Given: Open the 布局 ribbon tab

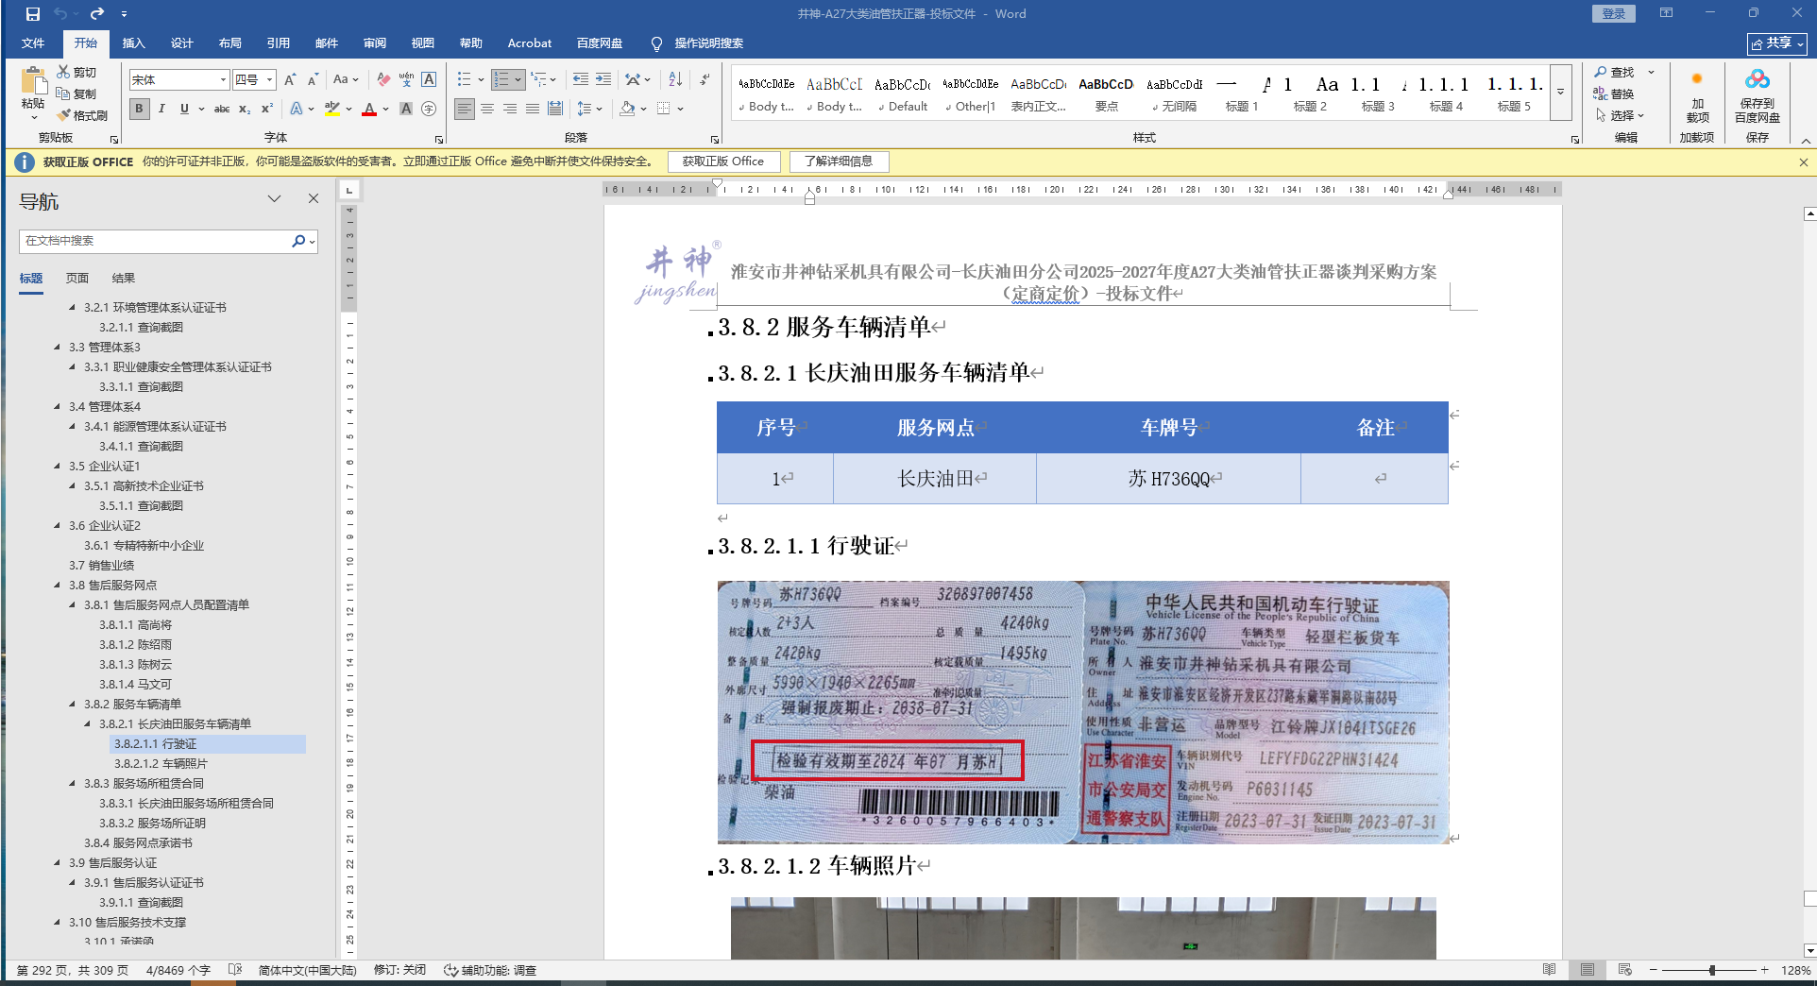Looking at the screenshot, I should (x=229, y=43).
